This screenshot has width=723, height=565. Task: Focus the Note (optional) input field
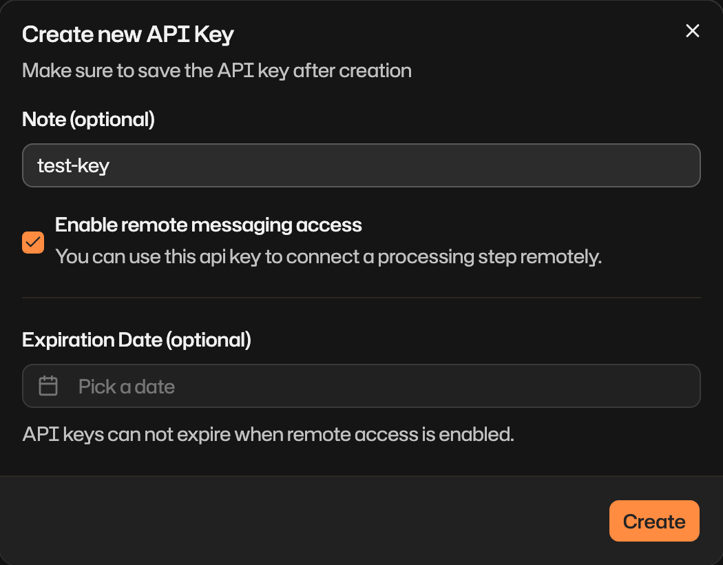[x=361, y=165]
